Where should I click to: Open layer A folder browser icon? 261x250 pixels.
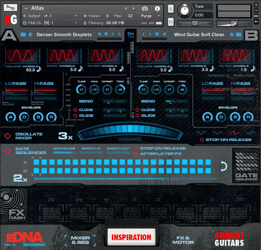pos(23,34)
